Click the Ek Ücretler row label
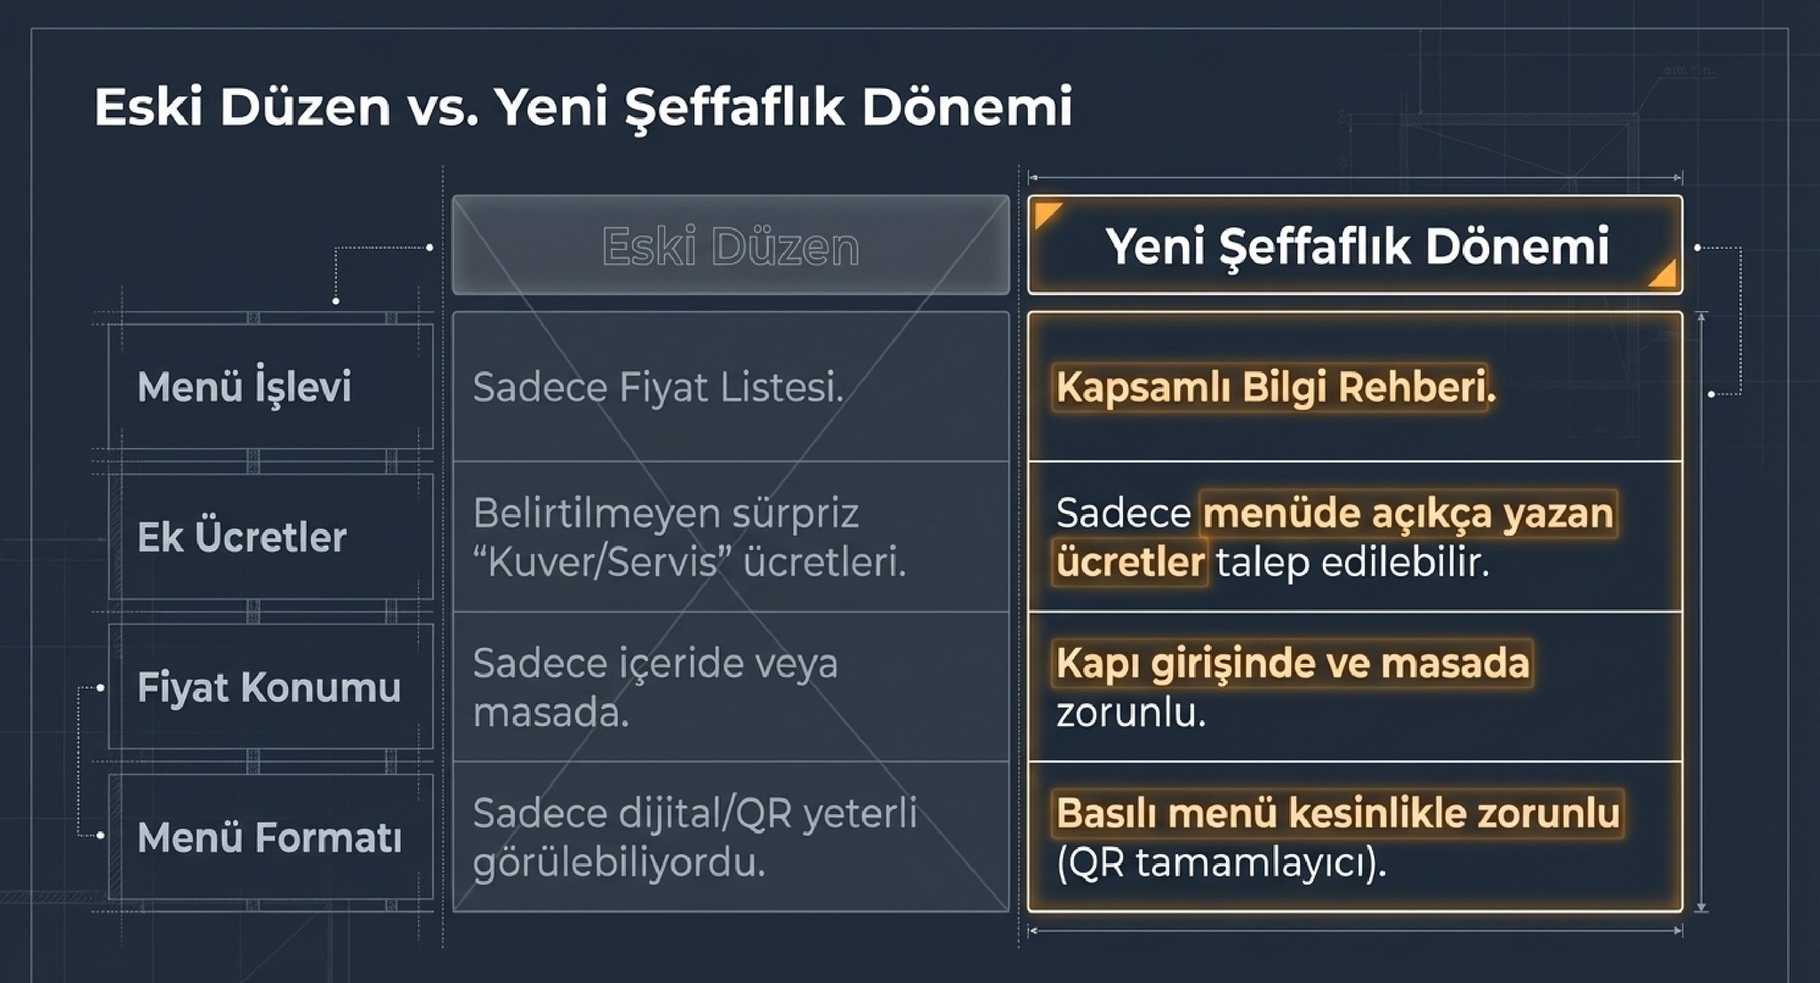The width and height of the screenshot is (1820, 983). [x=242, y=537]
